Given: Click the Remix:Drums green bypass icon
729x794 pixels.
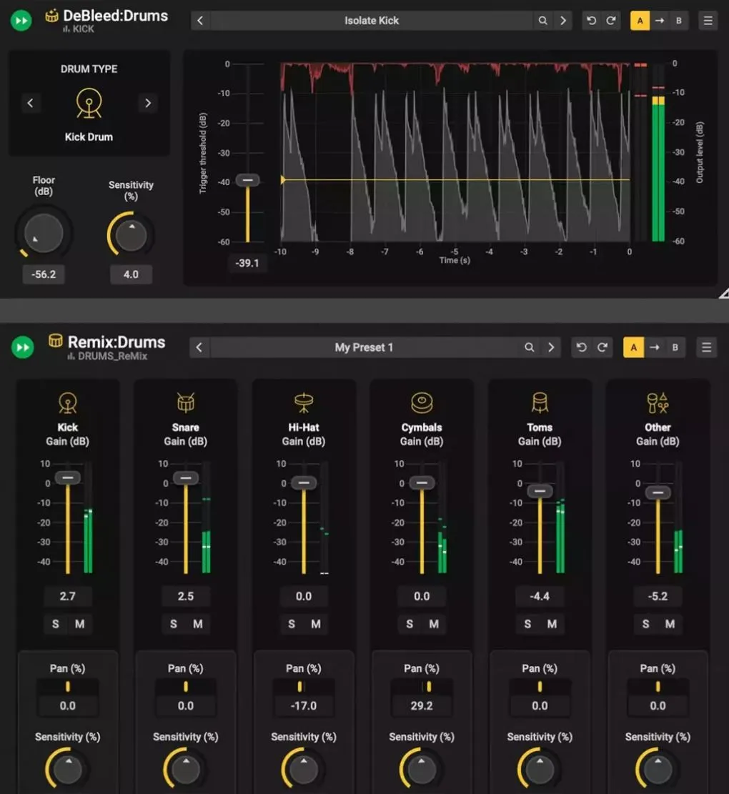Looking at the screenshot, I should coord(22,347).
